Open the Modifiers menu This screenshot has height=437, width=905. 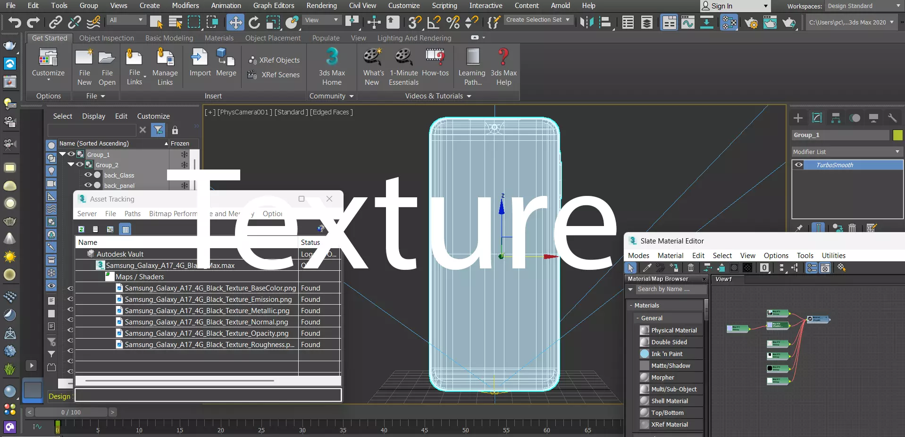[x=185, y=6]
